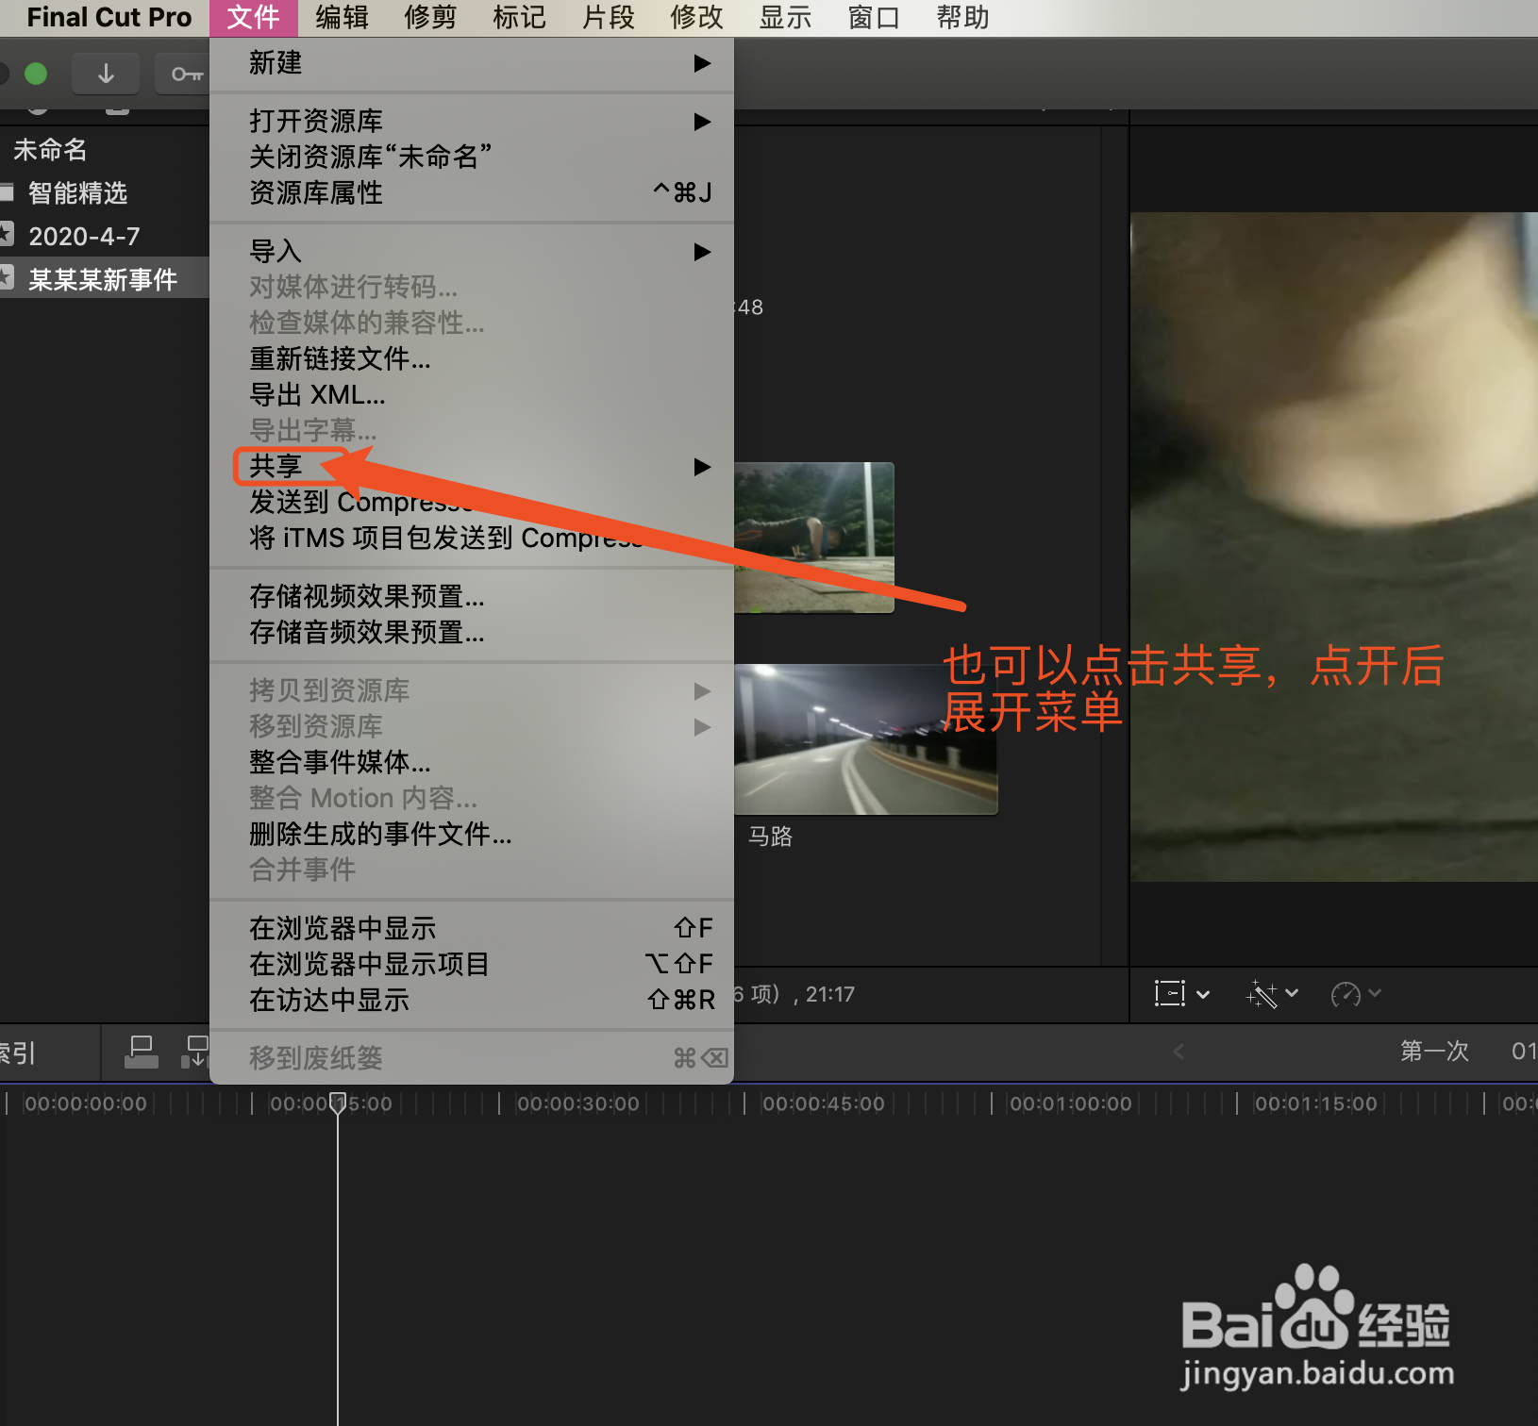Click the 智能精选 smart collection item
The height and width of the screenshot is (1426, 1538).
(75, 192)
